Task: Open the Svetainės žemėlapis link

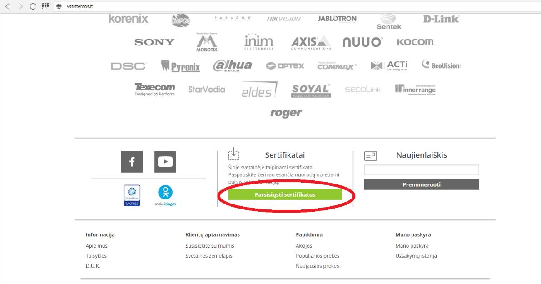Action: coord(209,256)
